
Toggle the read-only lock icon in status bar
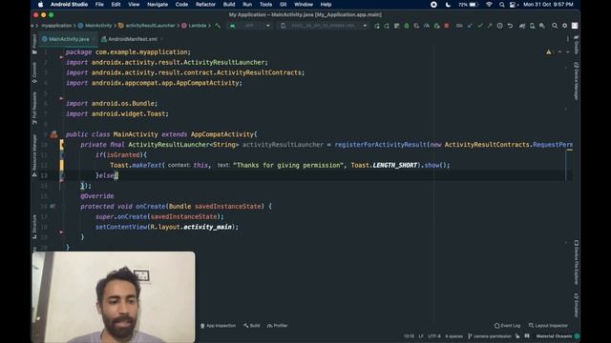point(517,336)
